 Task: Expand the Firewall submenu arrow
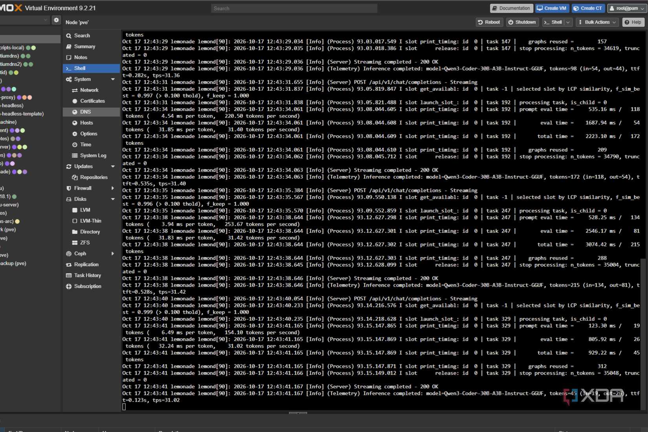pyautogui.click(x=113, y=188)
